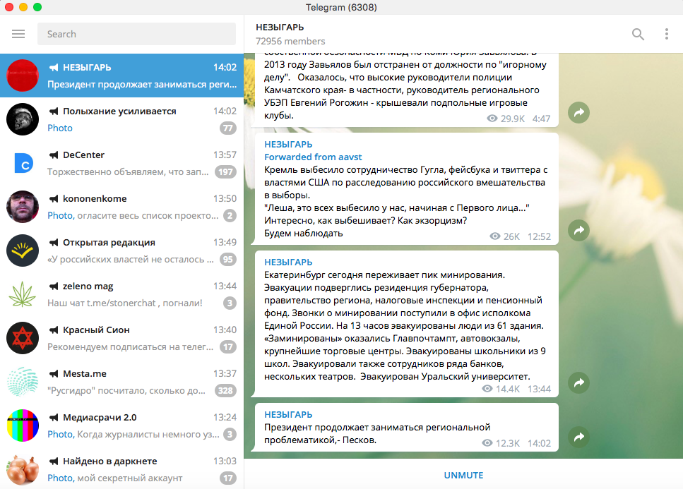
Task: Open the zeleno mag leaf avatar
Action: pyautogui.click(x=23, y=294)
